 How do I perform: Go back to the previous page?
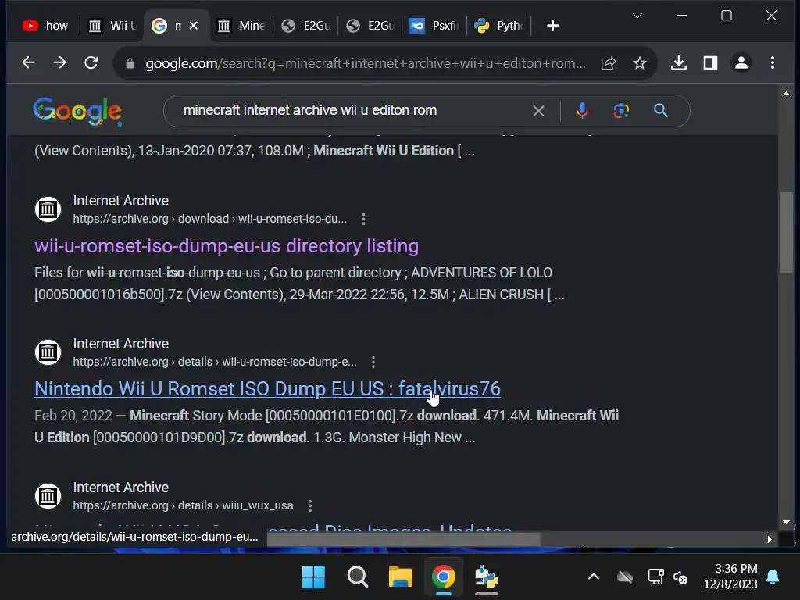point(29,62)
